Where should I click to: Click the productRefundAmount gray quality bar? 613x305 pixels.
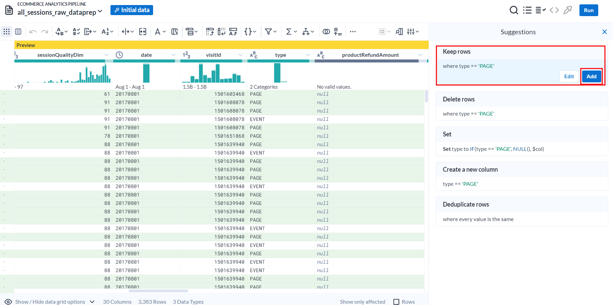tap(367, 61)
